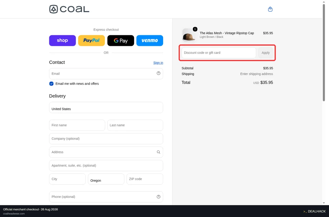Pay with Venmo button
Image resolution: width=329 pixels, height=217 pixels.
[x=150, y=40]
